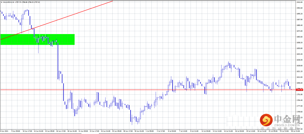The width and height of the screenshot is (304, 134).
Task: Click the 22 Jun 17:00 time label
Action: (x=94, y=131)
